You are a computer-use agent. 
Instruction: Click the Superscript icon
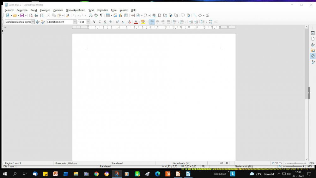click(x=117, y=22)
